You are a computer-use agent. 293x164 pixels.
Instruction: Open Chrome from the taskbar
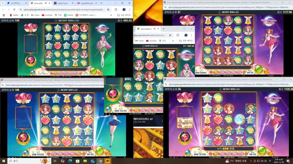(100, 161)
